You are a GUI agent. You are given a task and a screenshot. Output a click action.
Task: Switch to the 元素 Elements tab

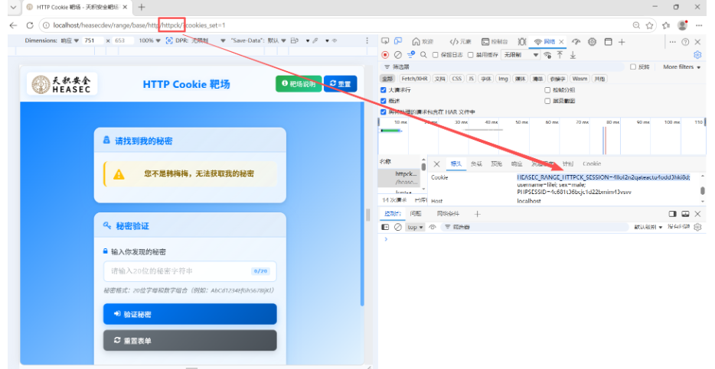click(x=460, y=41)
